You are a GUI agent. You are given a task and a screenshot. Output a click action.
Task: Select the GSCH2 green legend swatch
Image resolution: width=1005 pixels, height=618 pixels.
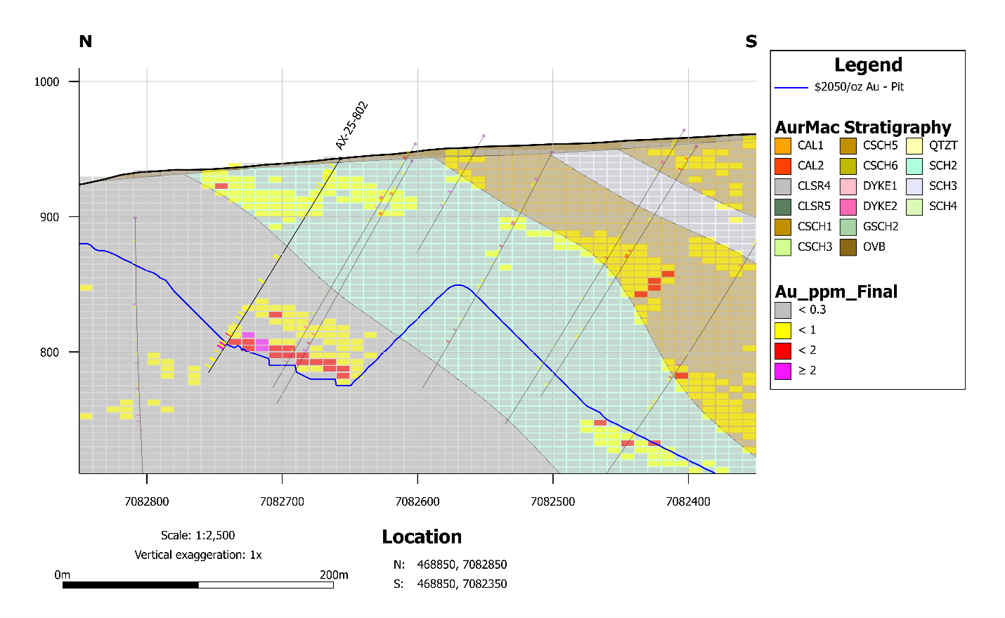pos(848,227)
